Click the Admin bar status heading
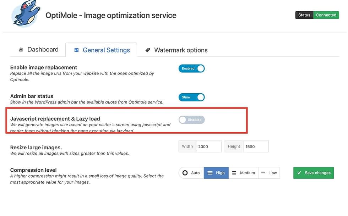Image resolution: width=348 pixels, height=216 pixels. tap(32, 96)
